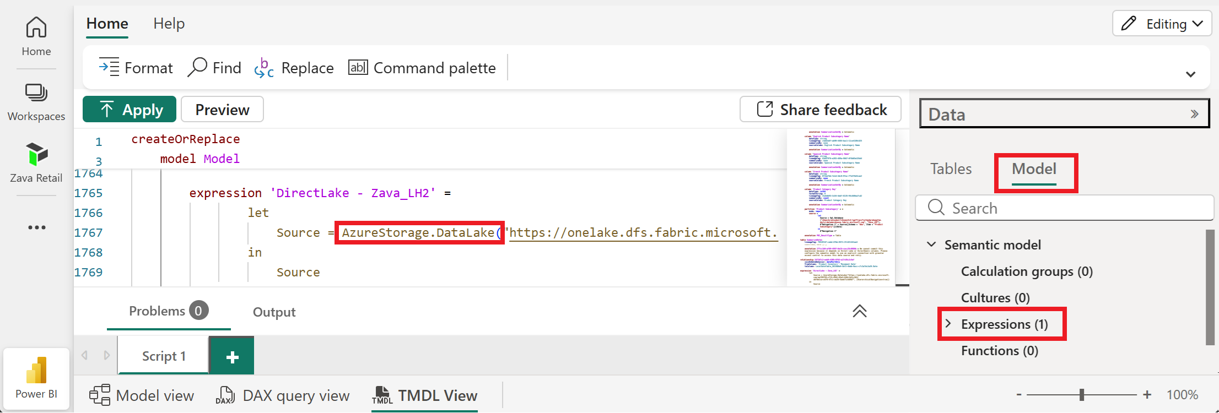Open Replace in the editor
Screen dimensions: 1219x413
pyautogui.click(x=294, y=68)
